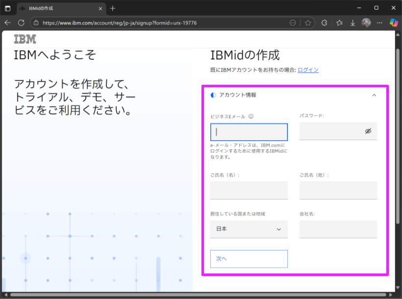Focus the ビジネスEメール input field

pyautogui.click(x=249, y=132)
